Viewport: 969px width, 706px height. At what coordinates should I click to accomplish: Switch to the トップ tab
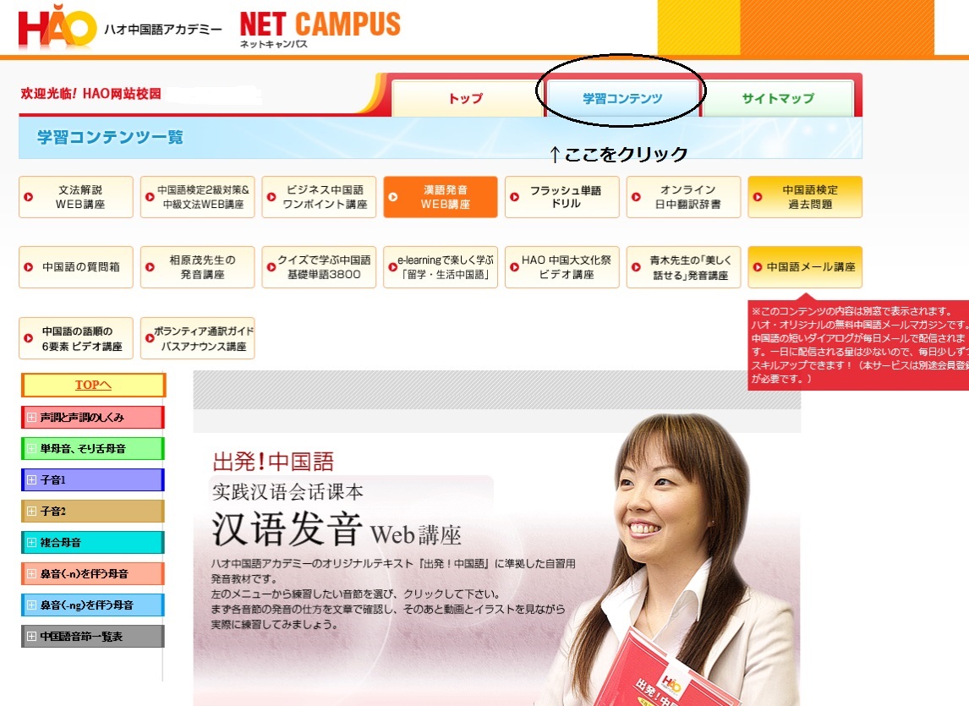point(465,99)
